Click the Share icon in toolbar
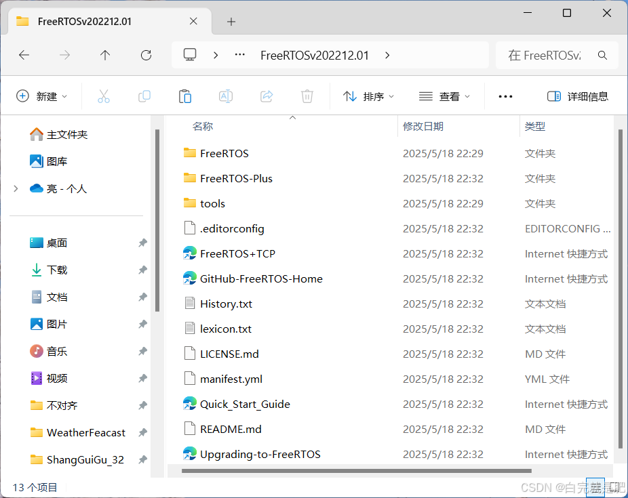 pyautogui.click(x=267, y=96)
